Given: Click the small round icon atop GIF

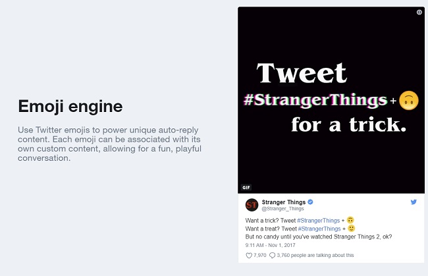Looking at the screenshot, I should (419, 12).
